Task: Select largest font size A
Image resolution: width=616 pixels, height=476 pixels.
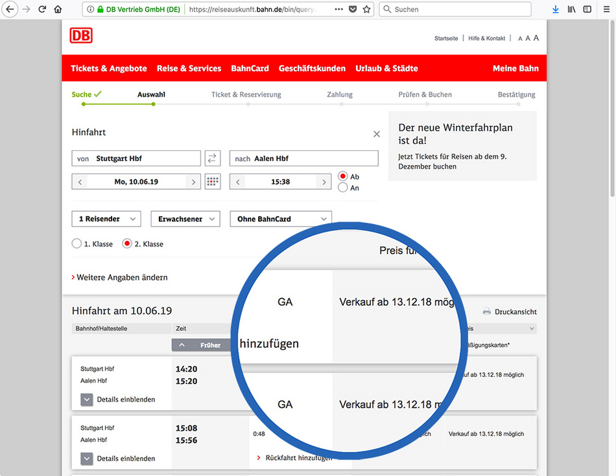Action: tap(536, 38)
